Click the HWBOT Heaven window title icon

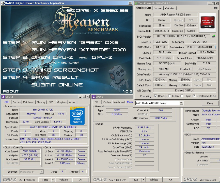(x=3, y=3)
